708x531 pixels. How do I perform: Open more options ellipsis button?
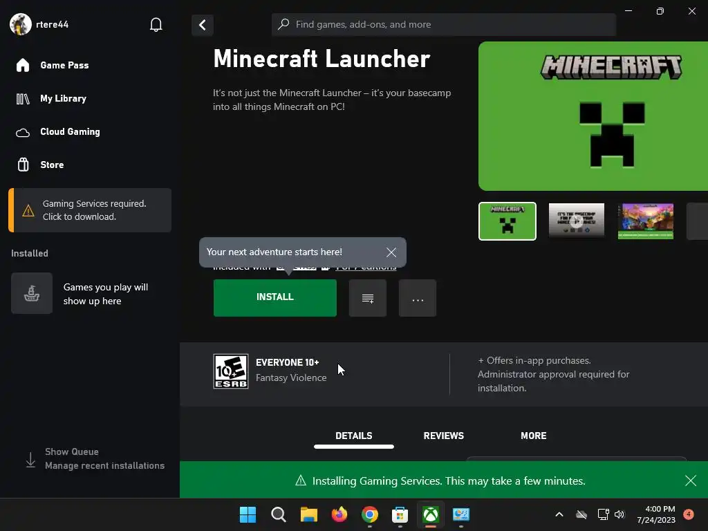[x=418, y=298]
